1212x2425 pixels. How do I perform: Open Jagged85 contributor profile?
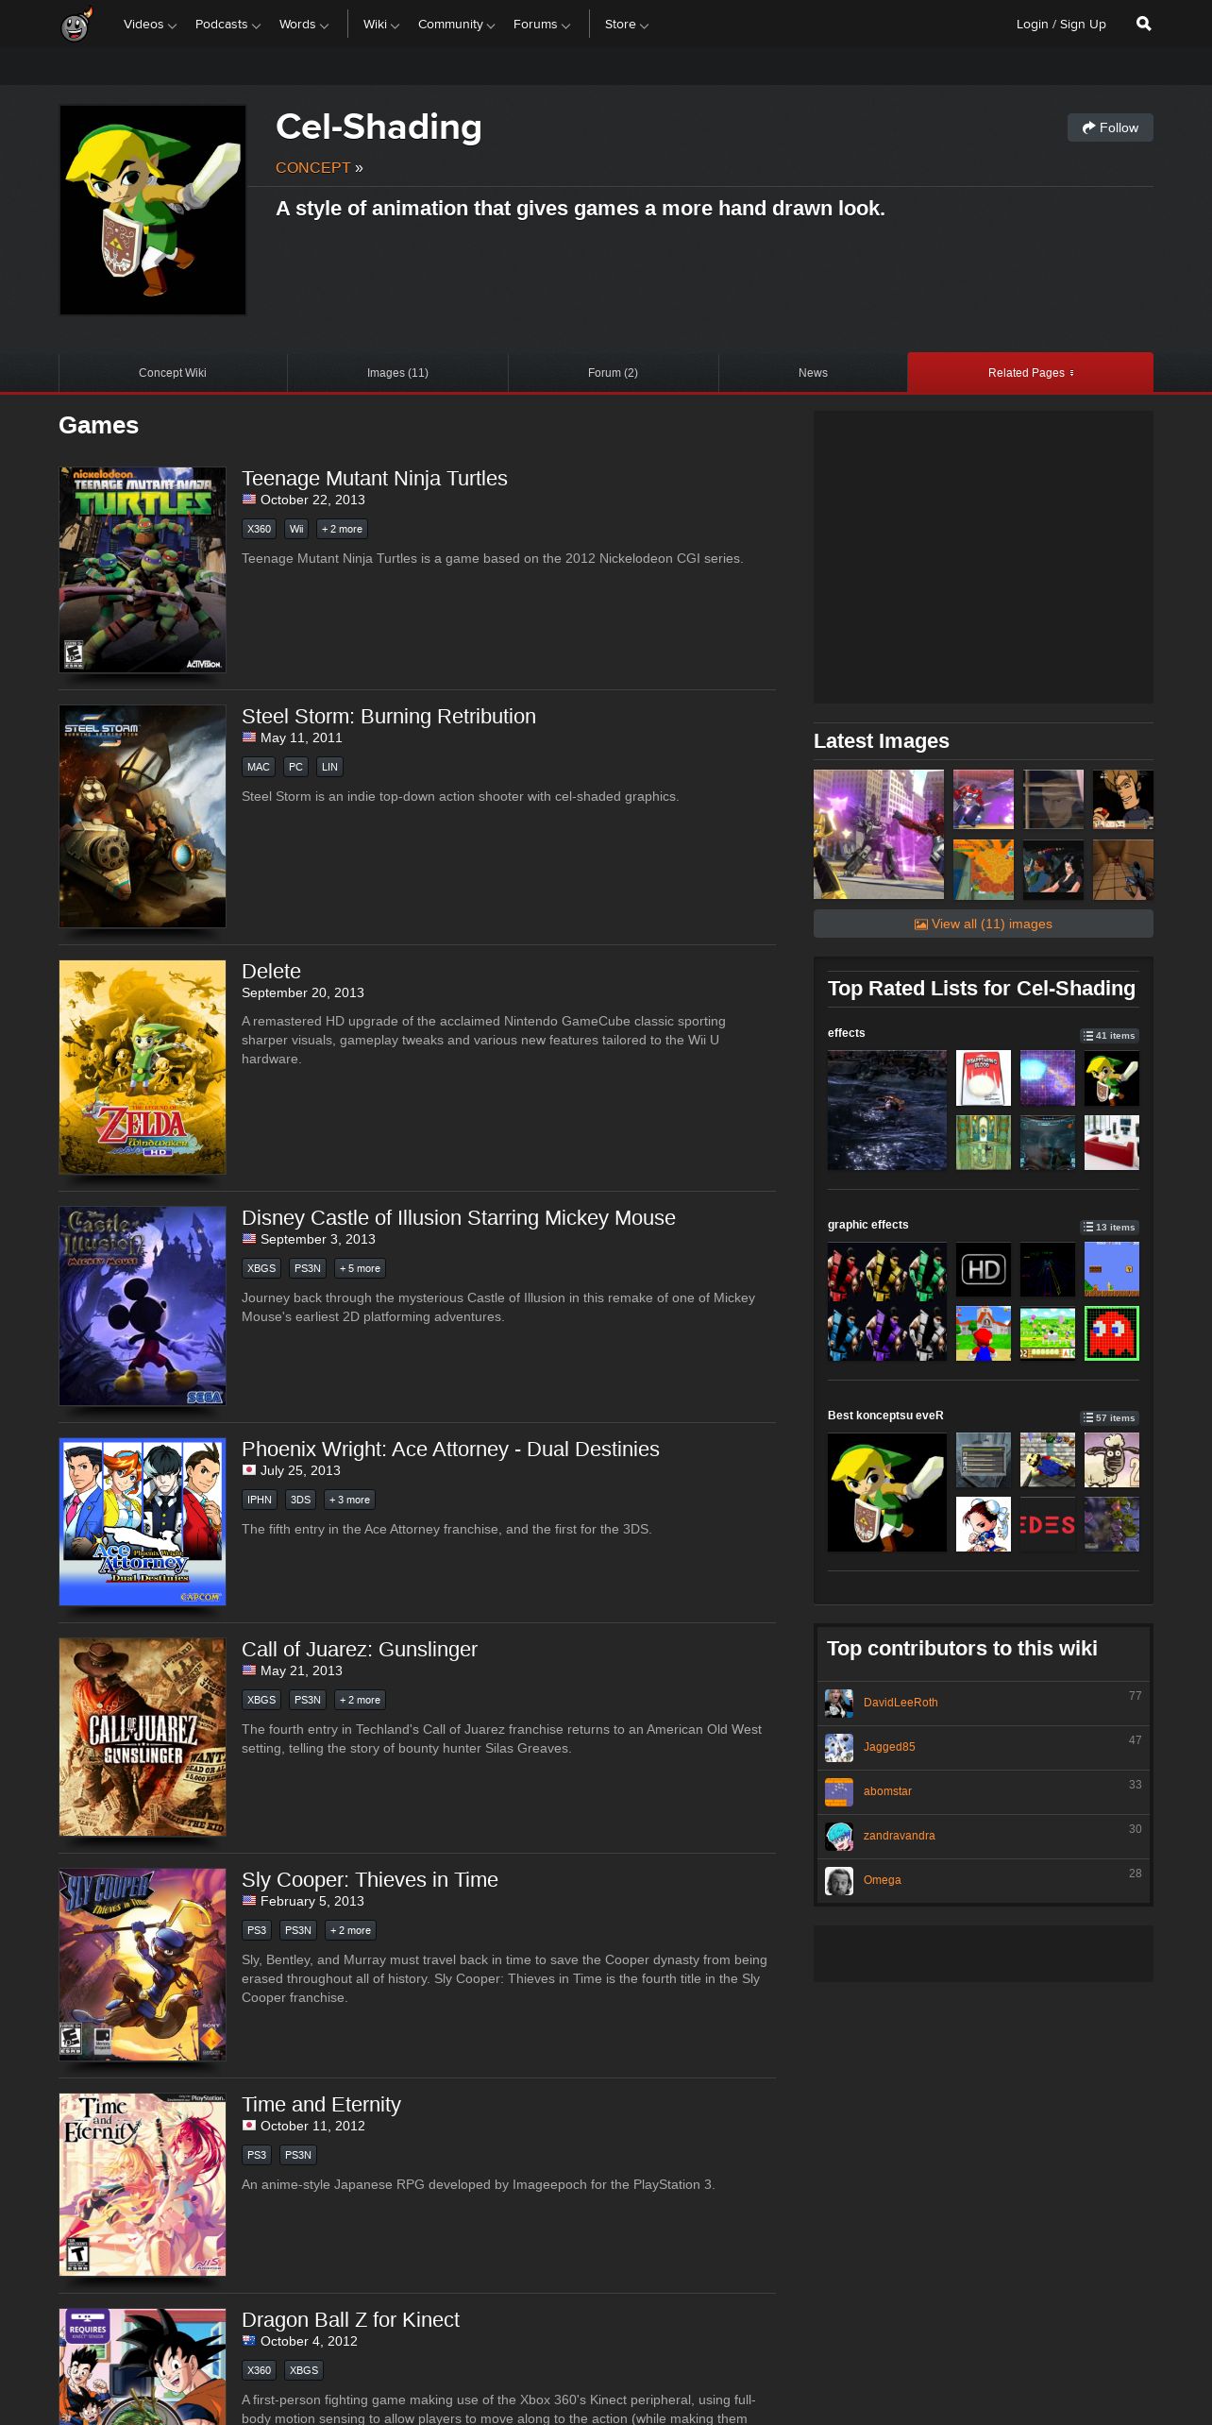pyautogui.click(x=889, y=1747)
